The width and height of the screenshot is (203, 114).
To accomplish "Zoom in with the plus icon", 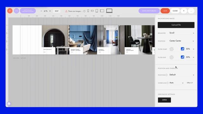I will pyautogui.click(x=50, y=11).
